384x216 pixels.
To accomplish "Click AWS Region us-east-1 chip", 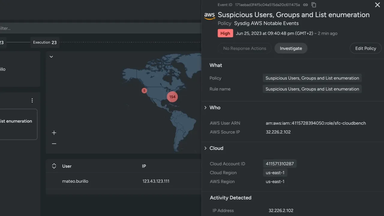I will pyautogui.click(x=275, y=181).
